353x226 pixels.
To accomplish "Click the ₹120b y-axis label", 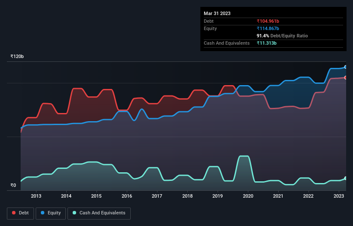I will 17,56.
